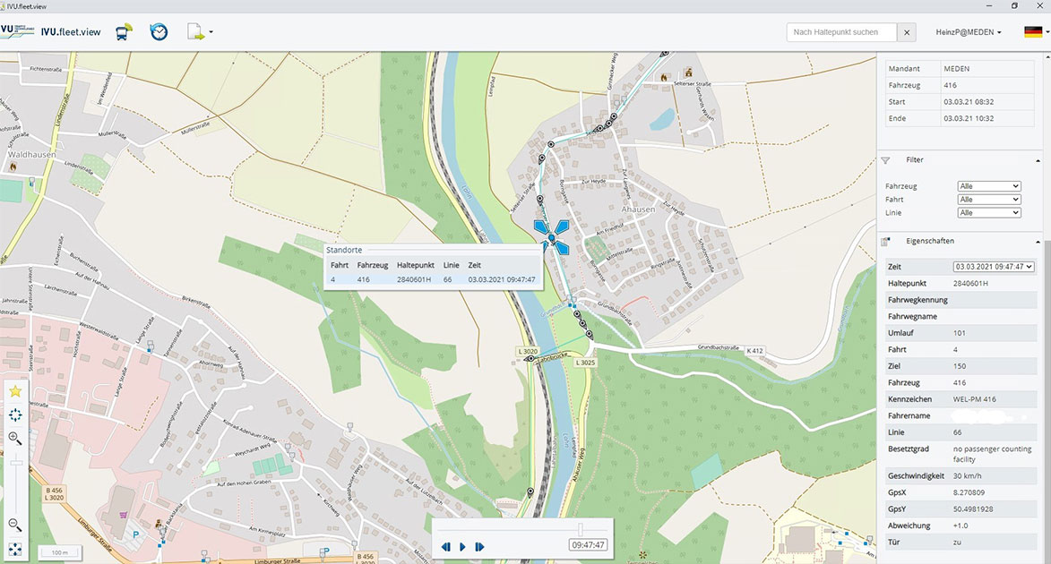Screen dimensions: 1051x564
Task: Click the Ziel value 150
Action: pyautogui.click(x=960, y=366)
